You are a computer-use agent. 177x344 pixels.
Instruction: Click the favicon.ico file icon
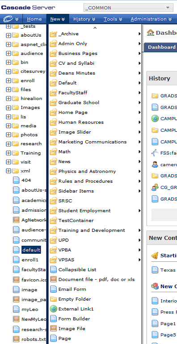16,280
